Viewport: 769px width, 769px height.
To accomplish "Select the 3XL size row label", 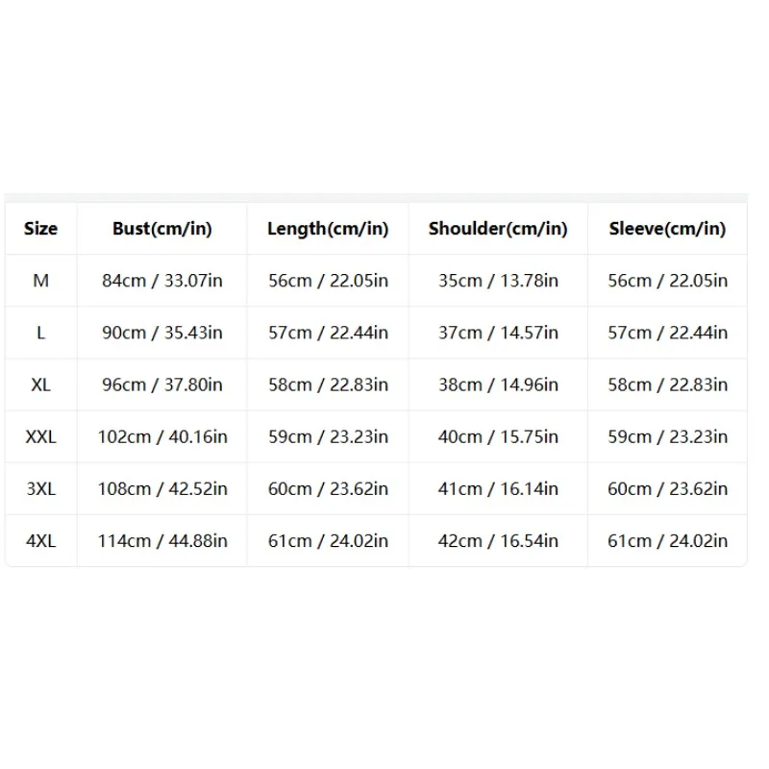I will pyautogui.click(x=40, y=488).
